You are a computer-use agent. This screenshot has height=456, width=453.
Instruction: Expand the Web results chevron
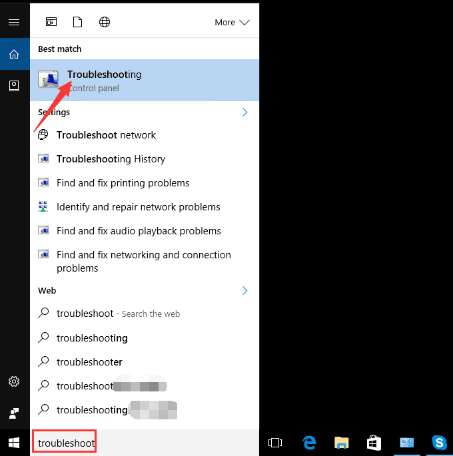pos(244,290)
